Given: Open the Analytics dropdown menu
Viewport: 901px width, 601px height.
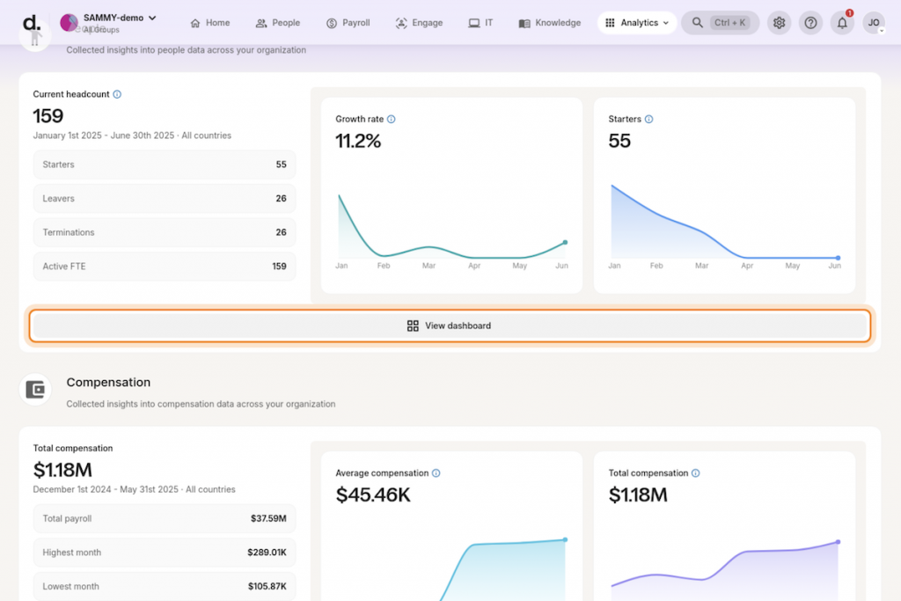Looking at the screenshot, I should pyautogui.click(x=636, y=23).
